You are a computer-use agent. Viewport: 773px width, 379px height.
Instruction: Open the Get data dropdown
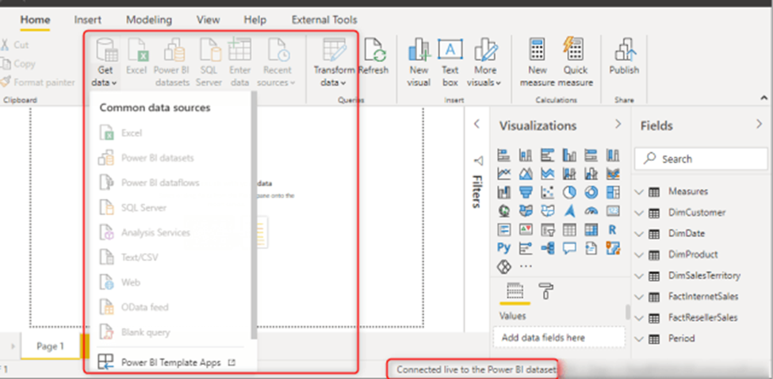coord(105,63)
